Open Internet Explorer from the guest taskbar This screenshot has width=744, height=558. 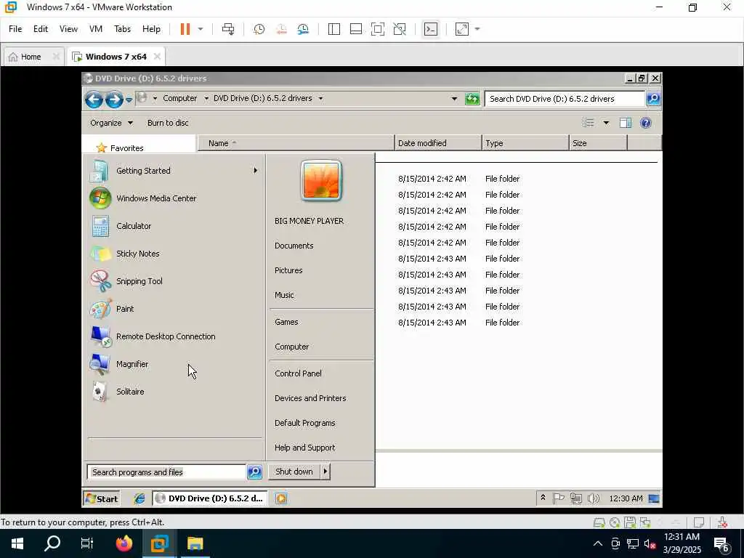(x=139, y=498)
